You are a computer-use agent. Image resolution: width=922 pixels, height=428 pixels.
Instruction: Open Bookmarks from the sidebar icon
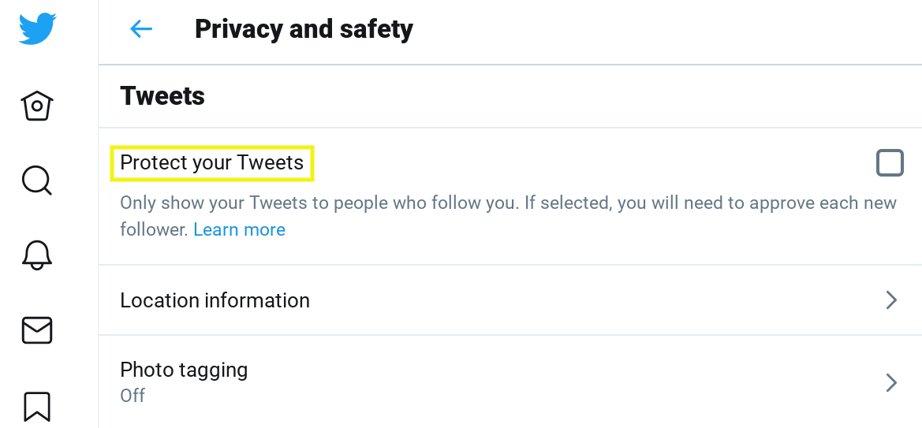pos(37,406)
